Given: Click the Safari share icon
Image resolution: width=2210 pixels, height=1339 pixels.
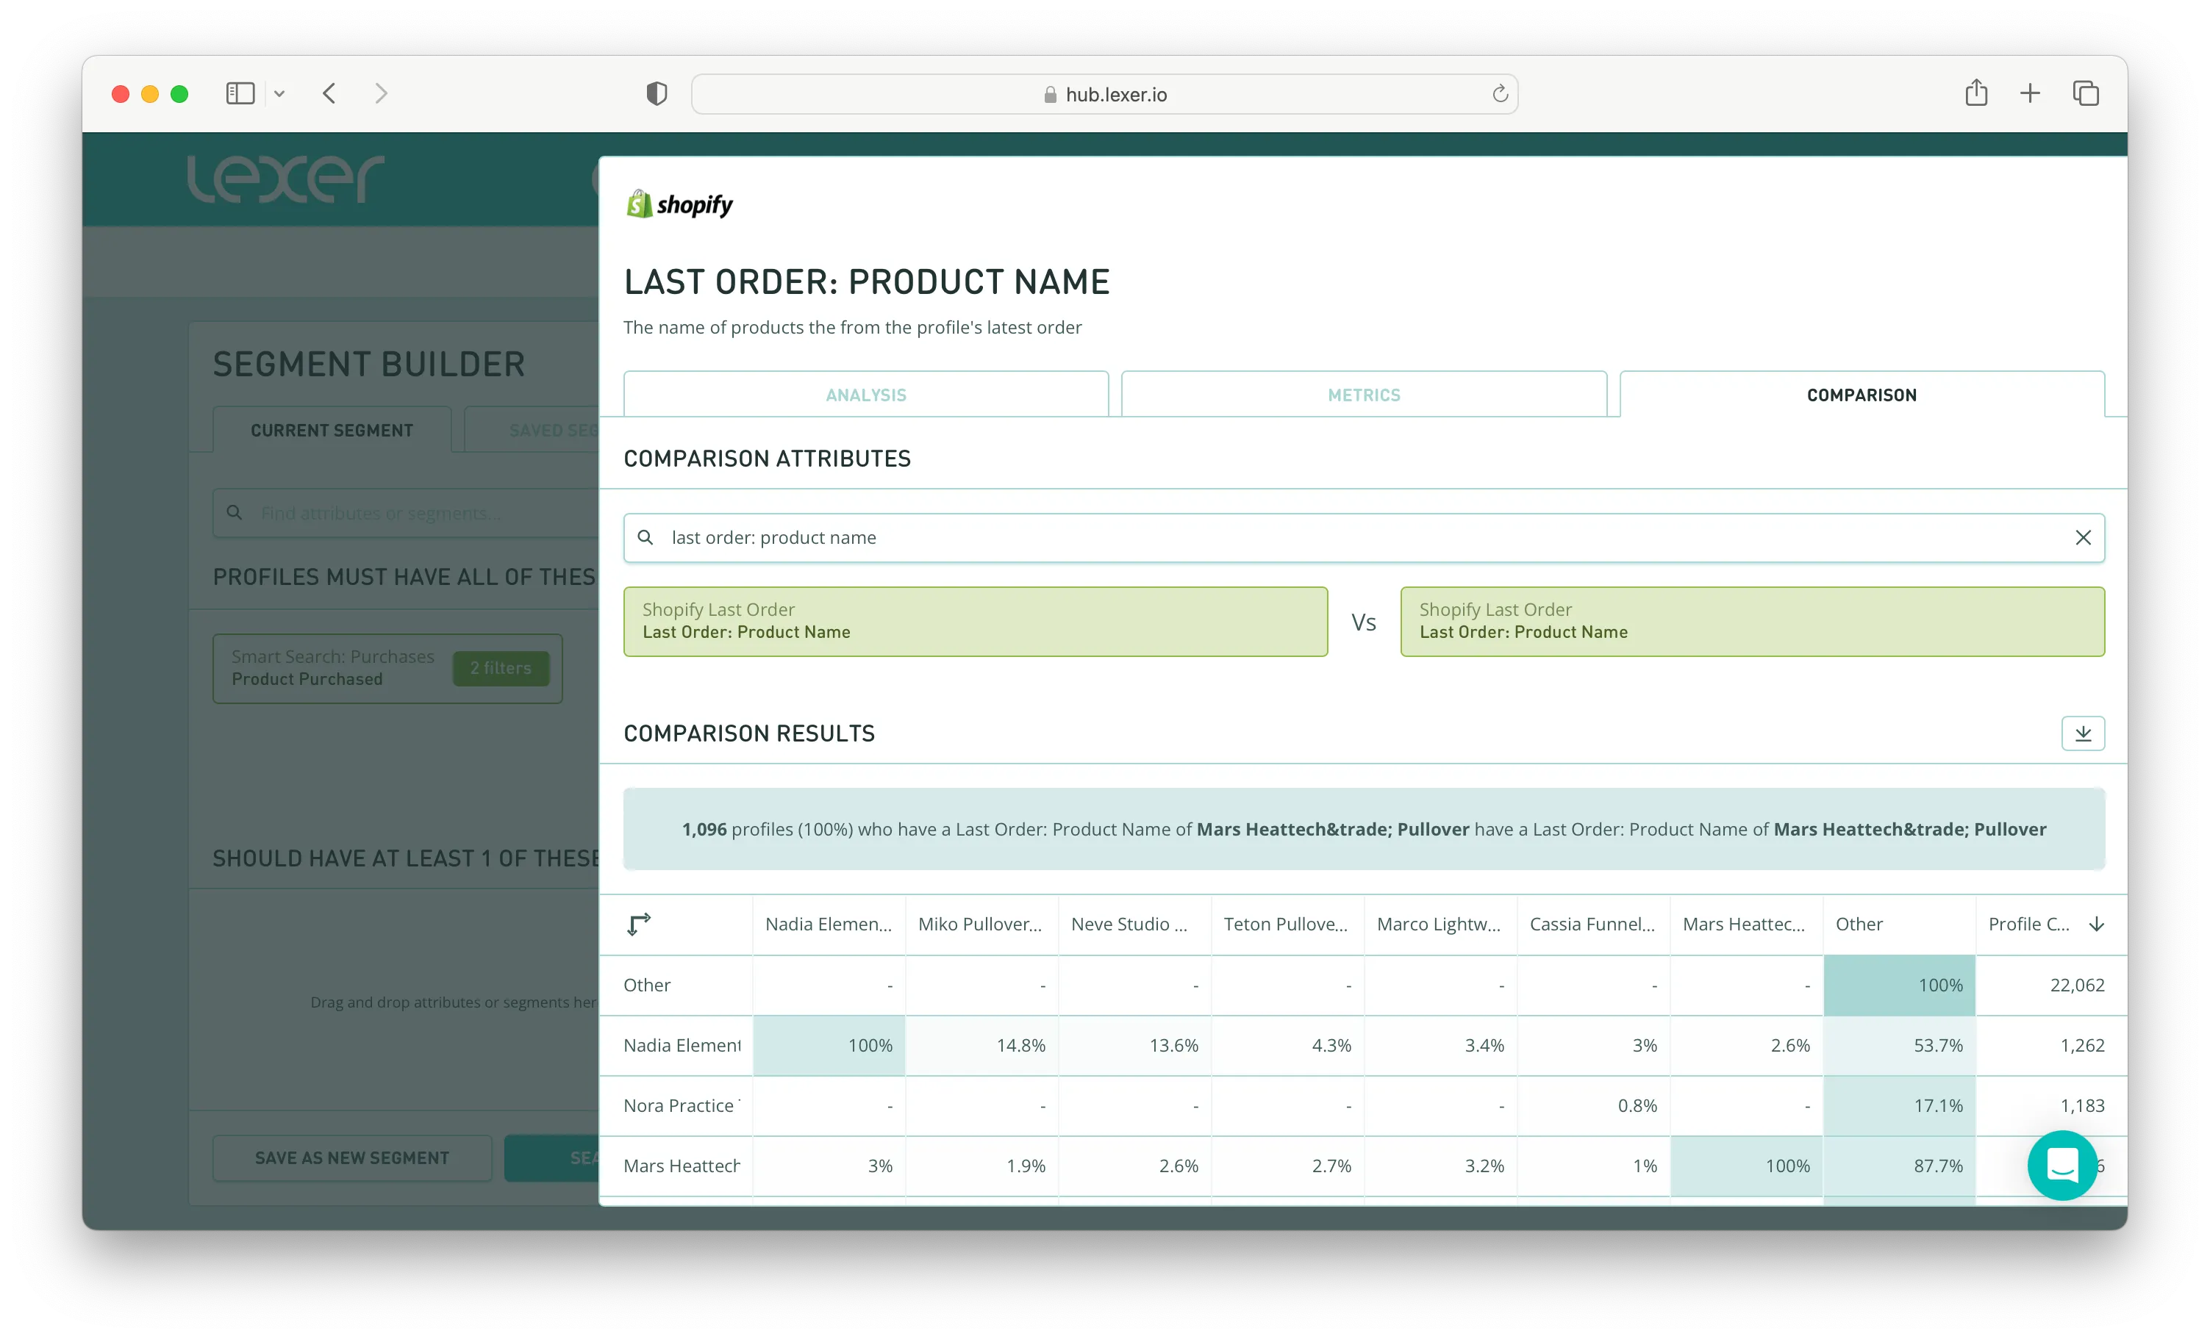Looking at the screenshot, I should tap(1976, 93).
